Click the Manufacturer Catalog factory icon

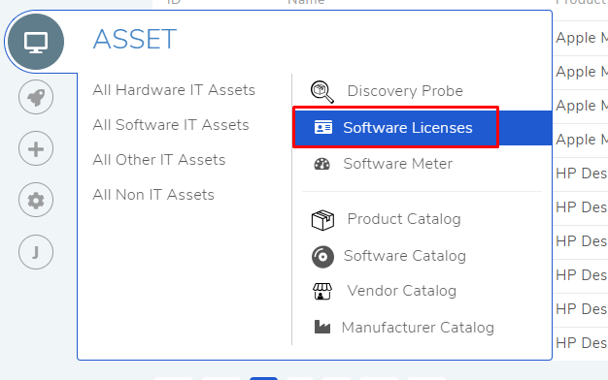point(322,327)
